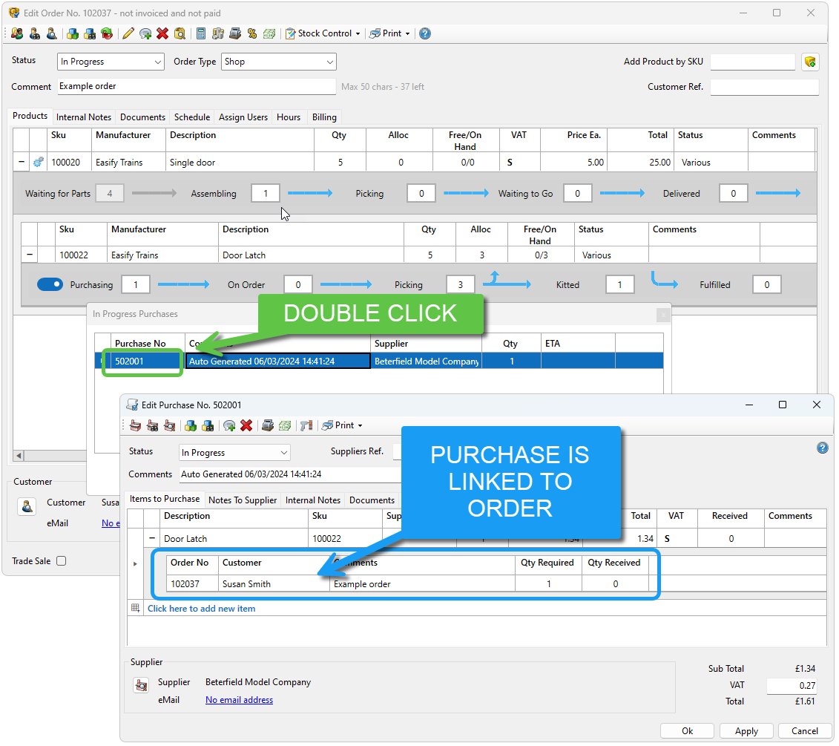Viewport: 839px width, 746px height.
Task: Open the Order Type dropdown
Action: (x=278, y=62)
